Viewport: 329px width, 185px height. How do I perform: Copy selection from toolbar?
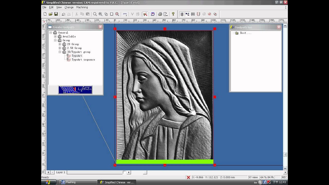(82, 14)
